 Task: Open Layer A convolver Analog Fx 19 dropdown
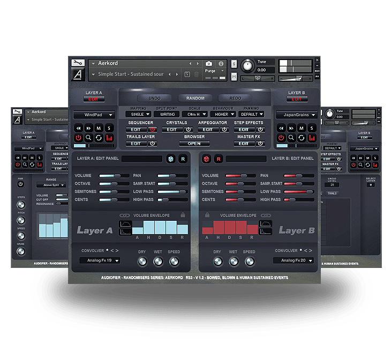[x=100, y=260]
